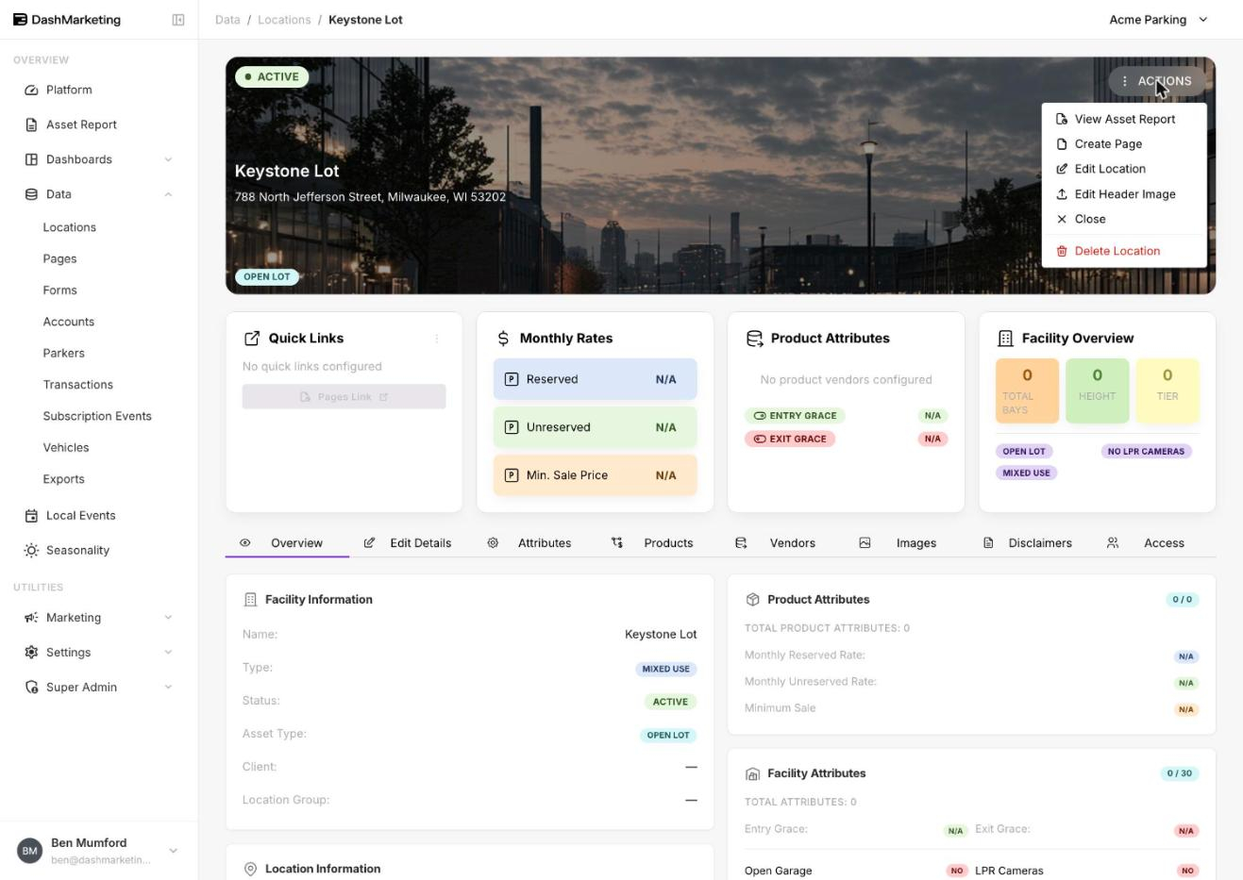
Task: Open Quick Links card options menu
Action: 437,339
